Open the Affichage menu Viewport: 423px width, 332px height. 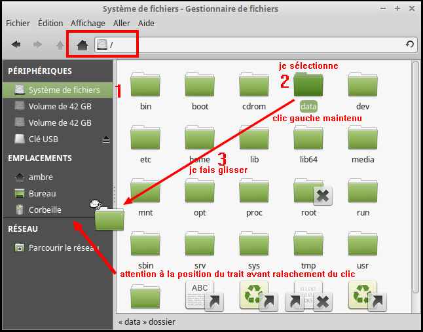coord(88,23)
